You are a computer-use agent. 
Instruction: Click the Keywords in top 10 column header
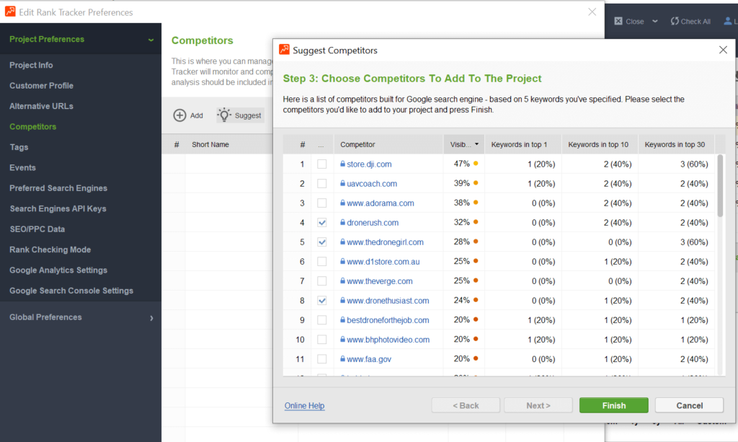click(x=598, y=144)
